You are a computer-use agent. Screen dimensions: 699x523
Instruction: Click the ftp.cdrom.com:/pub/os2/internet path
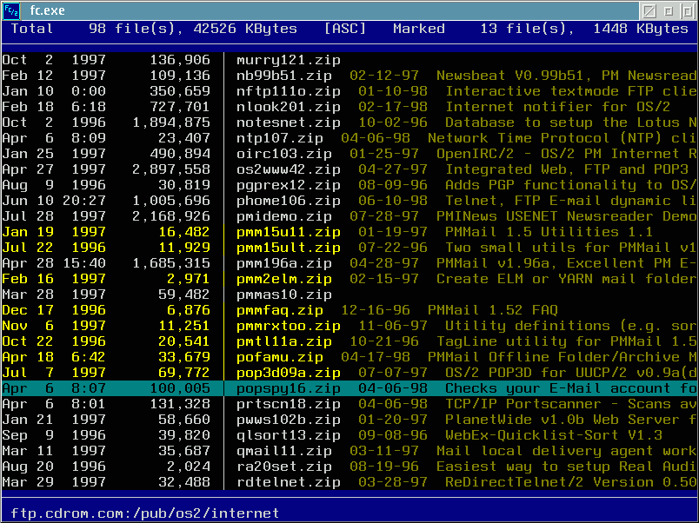[145, 513]
